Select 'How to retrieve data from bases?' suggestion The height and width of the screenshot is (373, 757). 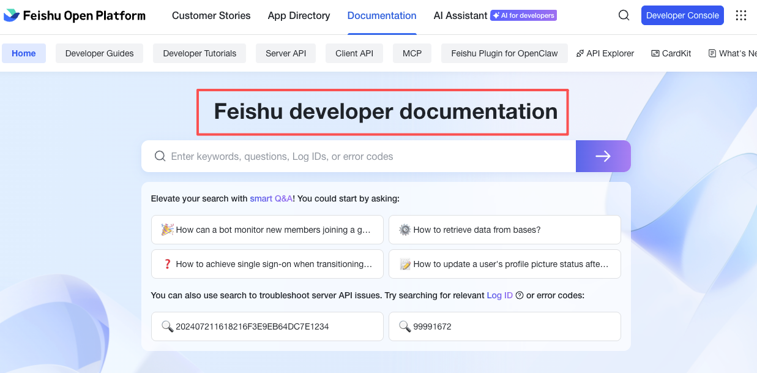coord(505,230)
